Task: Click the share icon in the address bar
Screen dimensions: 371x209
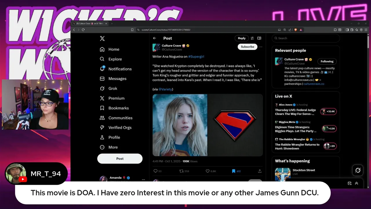Action: pos(289,30)
